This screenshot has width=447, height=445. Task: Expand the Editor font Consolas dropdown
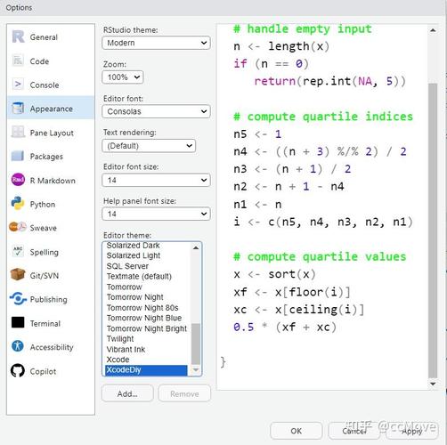[156, 112]
